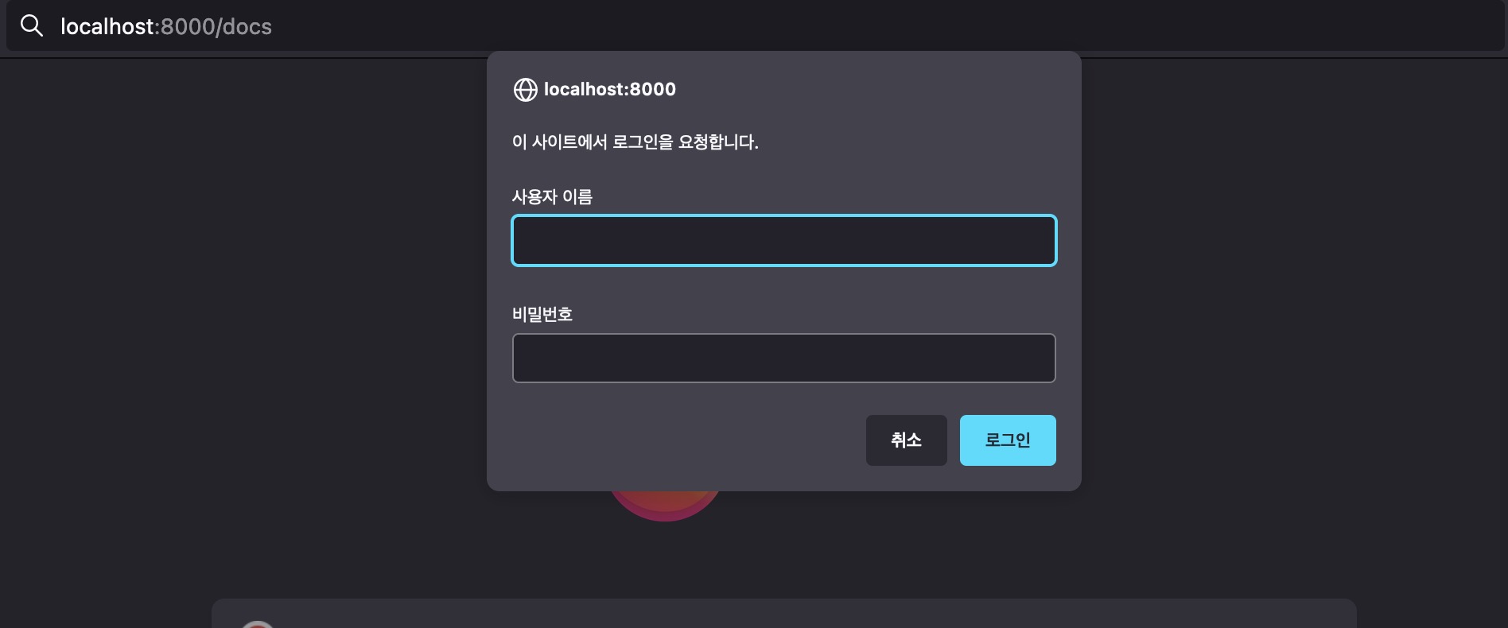Click the gray card panel at page bottom
This screenshot has width=1508, height=628.
[783, 614]
